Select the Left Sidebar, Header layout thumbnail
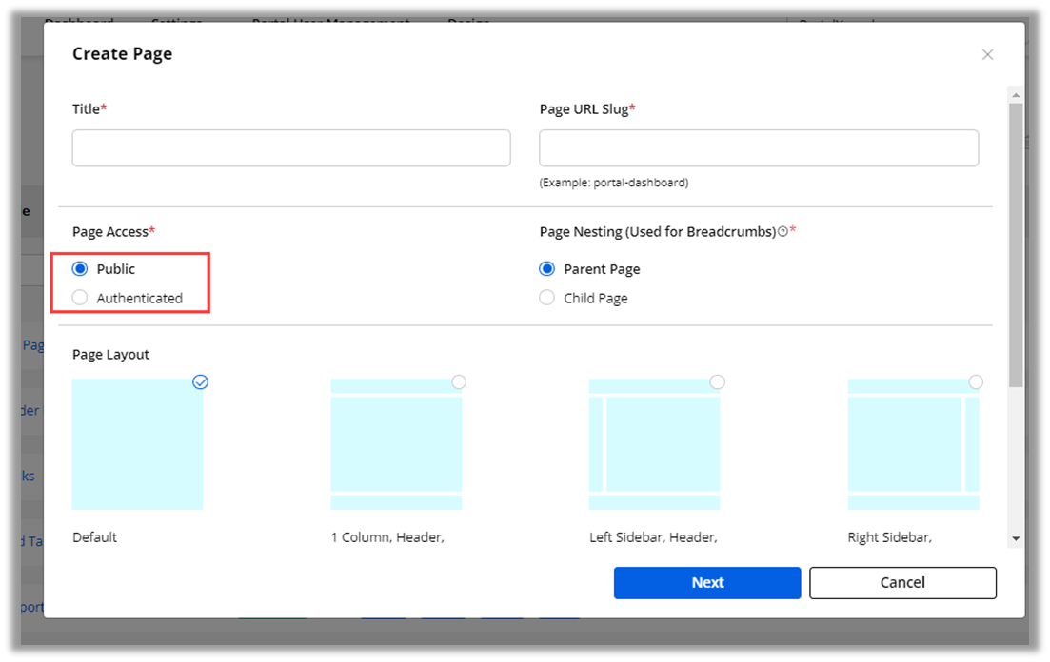Viewport: 1050px width, 662px height. 654,444
